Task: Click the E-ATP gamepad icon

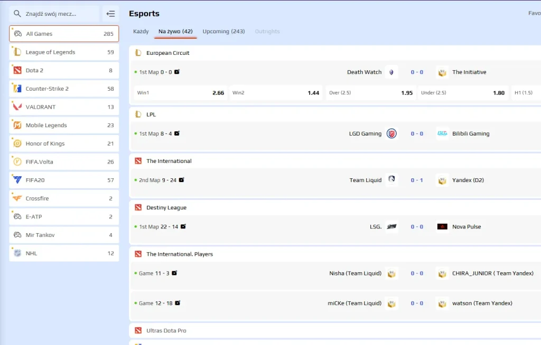Action: (17, 216)
